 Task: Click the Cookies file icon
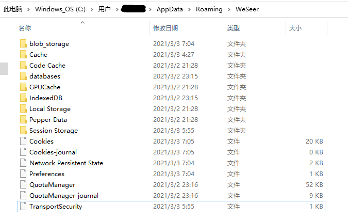coord(23,142)
